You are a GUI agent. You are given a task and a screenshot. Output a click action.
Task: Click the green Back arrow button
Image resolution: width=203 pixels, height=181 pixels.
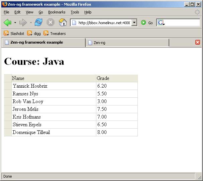[x=7, y=22]
